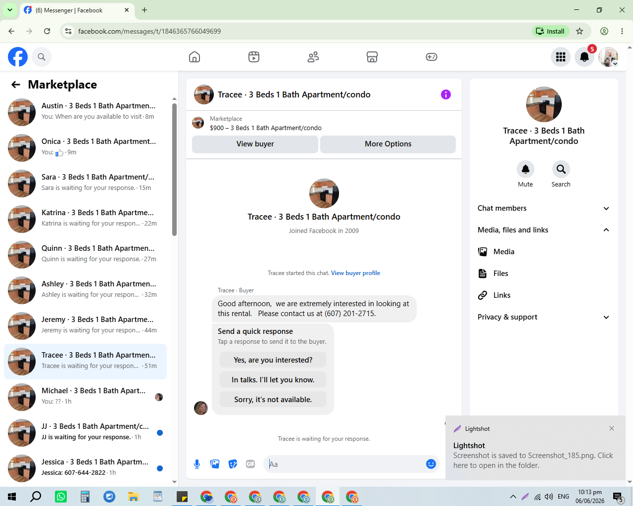Go back using Marketplace back arrow

pos(16,85)
